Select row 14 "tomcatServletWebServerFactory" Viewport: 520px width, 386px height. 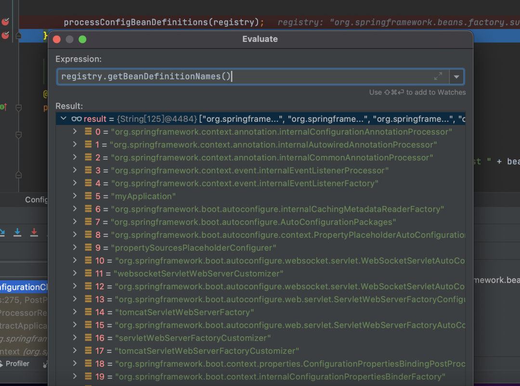click(260, 312)
